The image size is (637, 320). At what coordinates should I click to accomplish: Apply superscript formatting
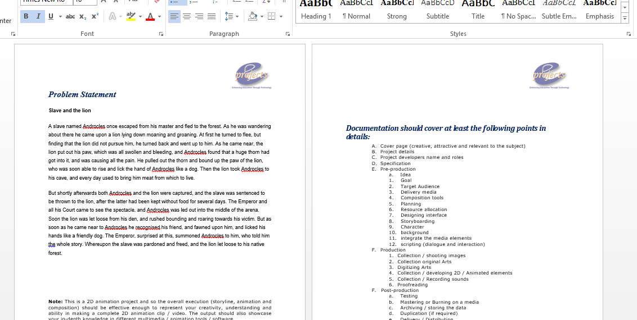[95, 17]
